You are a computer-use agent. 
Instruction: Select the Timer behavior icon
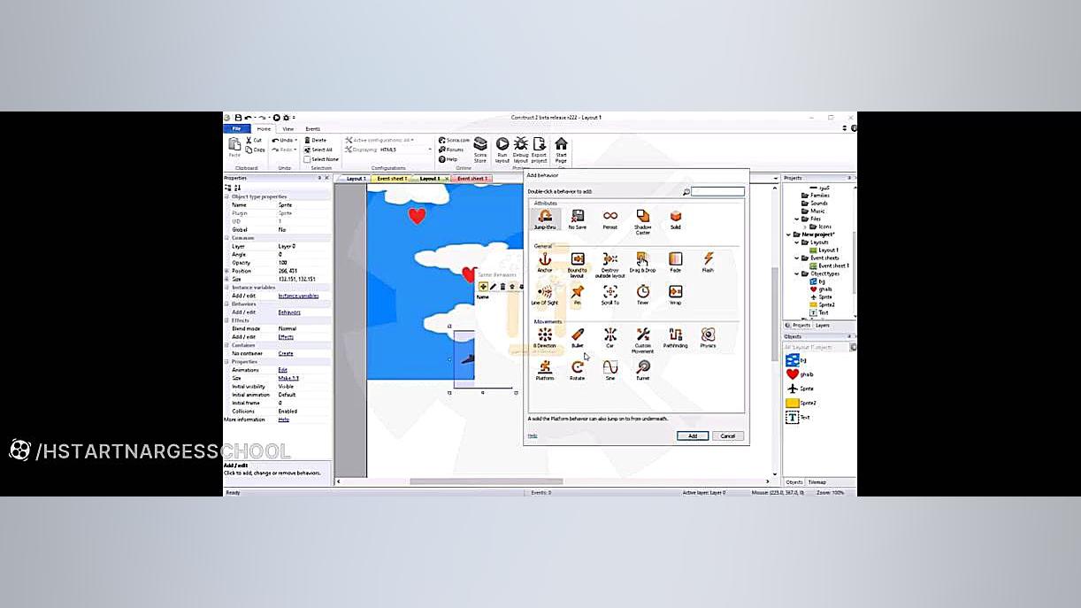point(642,295)
